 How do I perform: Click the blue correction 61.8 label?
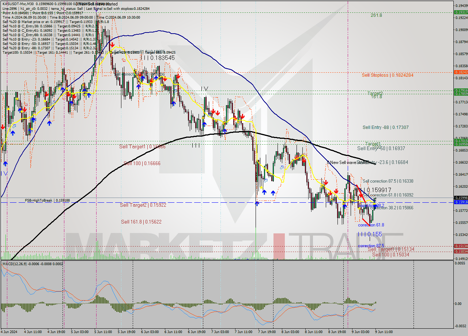click(x=371, y=225)
